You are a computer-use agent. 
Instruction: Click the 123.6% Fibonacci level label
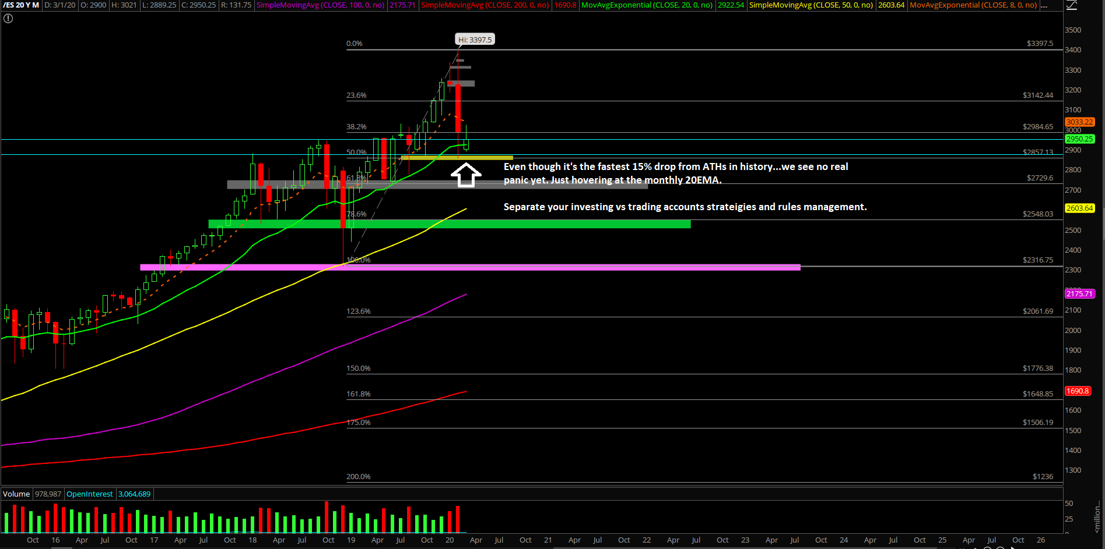359,311
